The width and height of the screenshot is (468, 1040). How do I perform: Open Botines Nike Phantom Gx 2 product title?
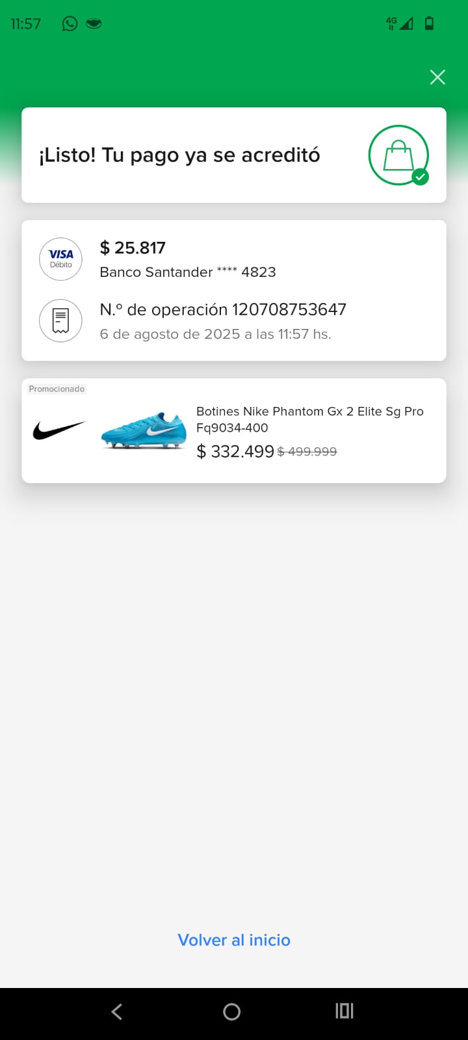coord(309,419)
